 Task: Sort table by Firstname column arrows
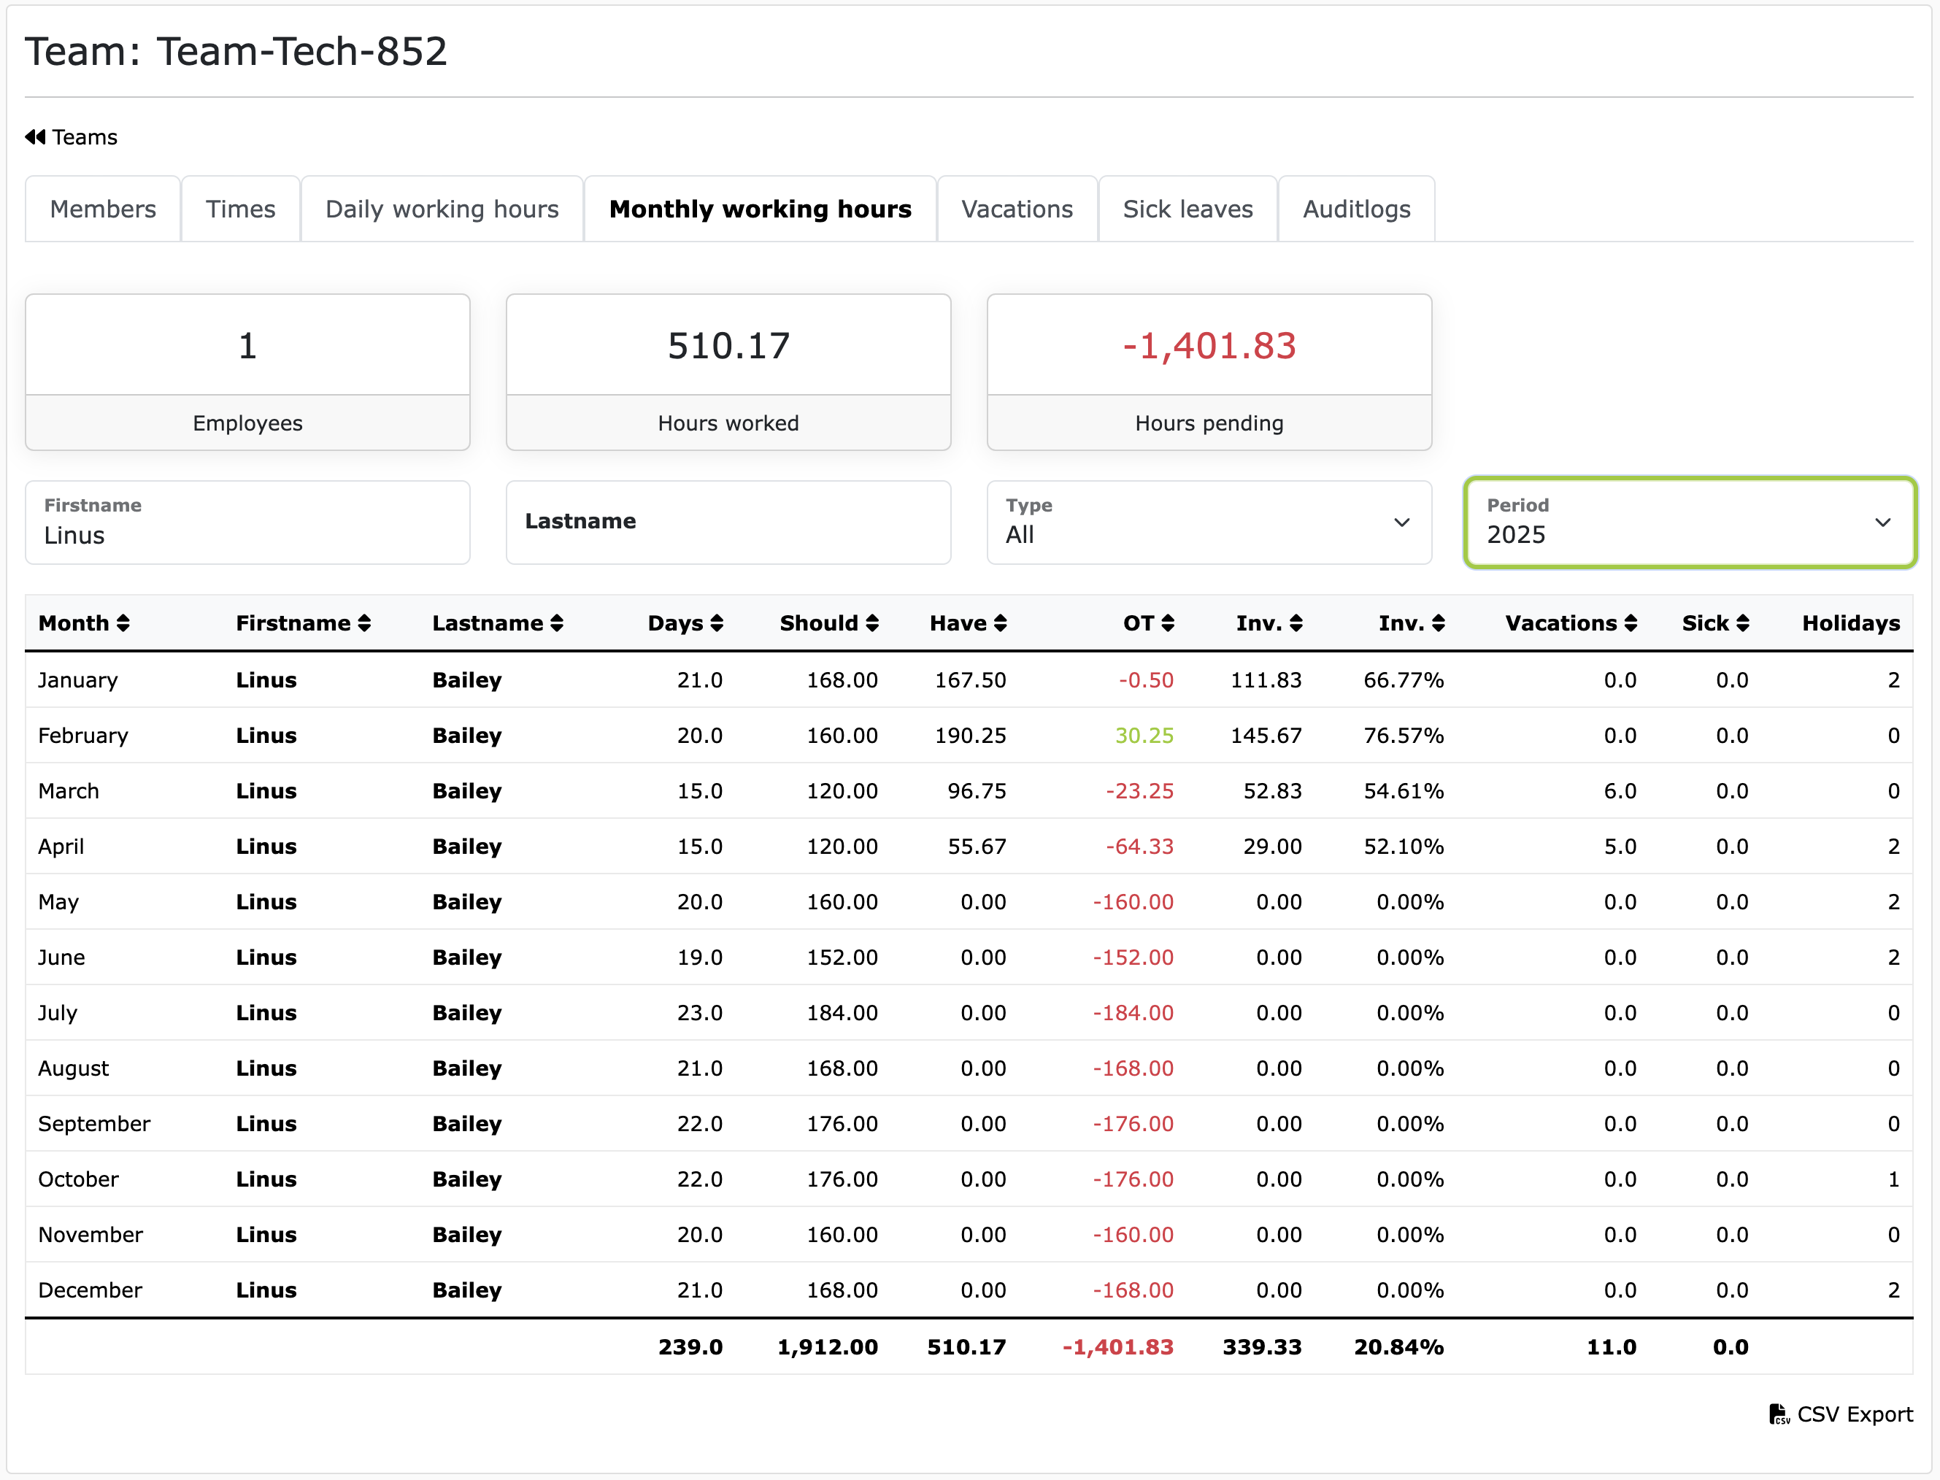click(x=365, y=624)
